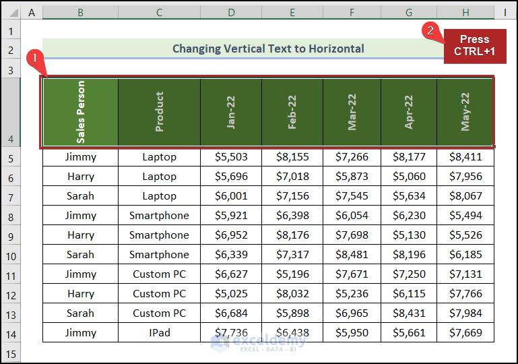Select column H header
The height and width of the screenshot is (364, 518).
pyautogui.click(x=465, y=13)
